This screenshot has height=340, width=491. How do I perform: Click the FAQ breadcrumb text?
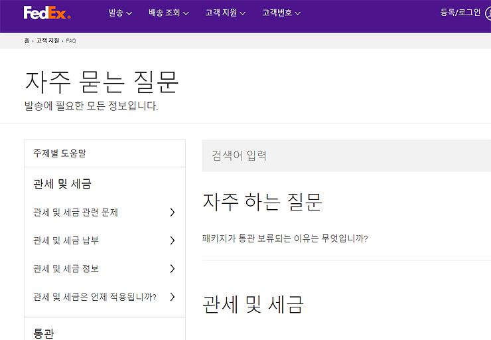point(71,41)
